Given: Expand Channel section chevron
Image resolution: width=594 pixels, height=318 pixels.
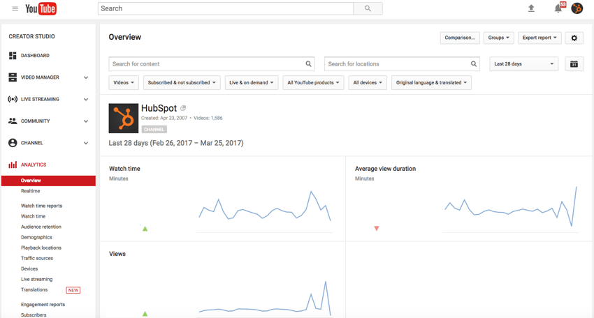Looking at the screenshot, I should coord(86,143).
